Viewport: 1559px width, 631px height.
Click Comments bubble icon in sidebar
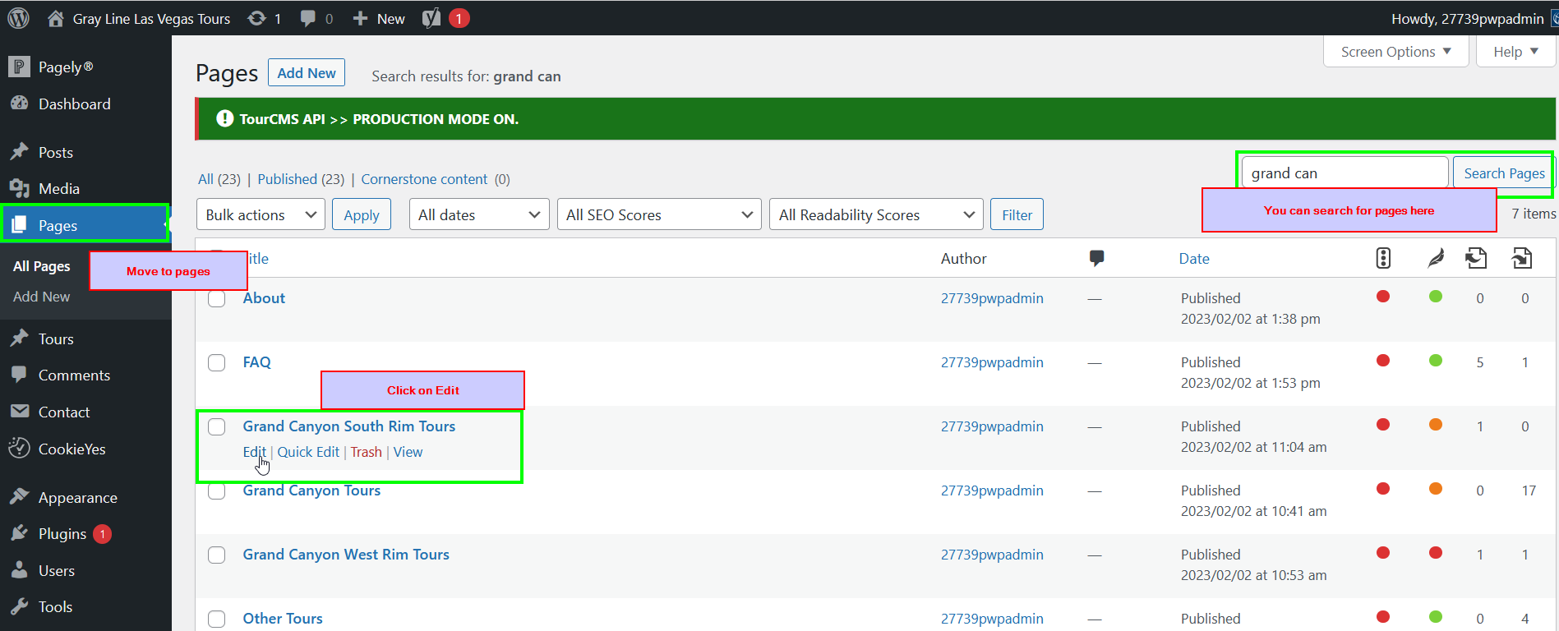pyautogui.click(x=19, y=375)
